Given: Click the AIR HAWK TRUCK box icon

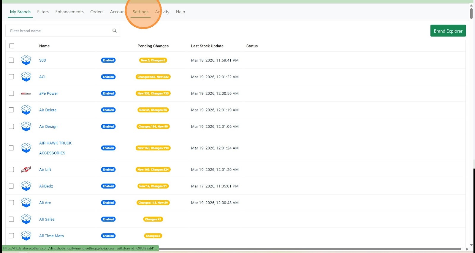Looking at the screenshot, I should click(26, 148).
